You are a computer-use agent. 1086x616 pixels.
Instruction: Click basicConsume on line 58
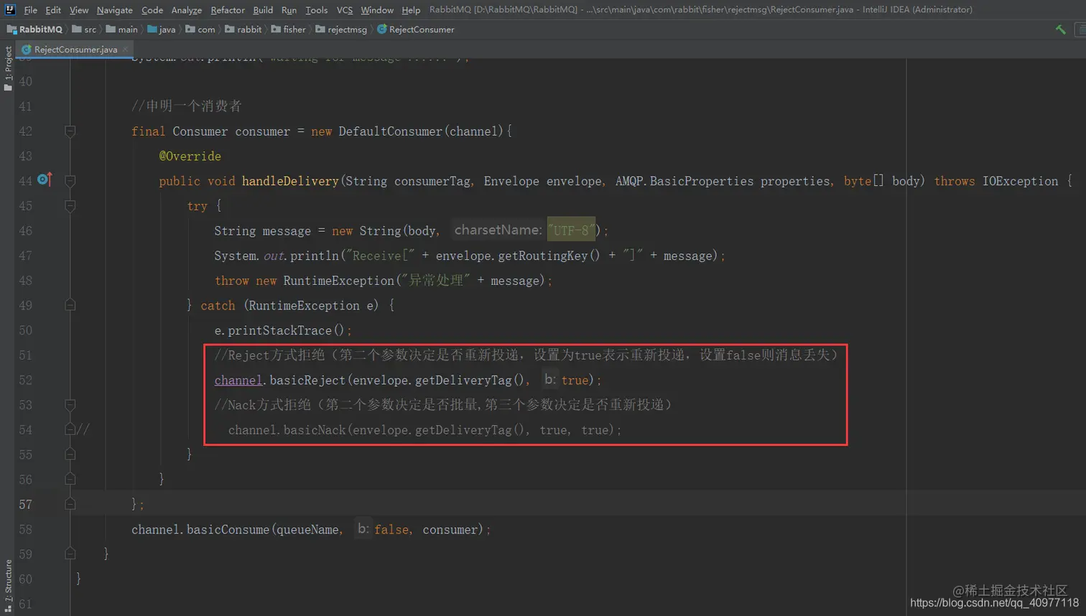click(x=228, y=529)
